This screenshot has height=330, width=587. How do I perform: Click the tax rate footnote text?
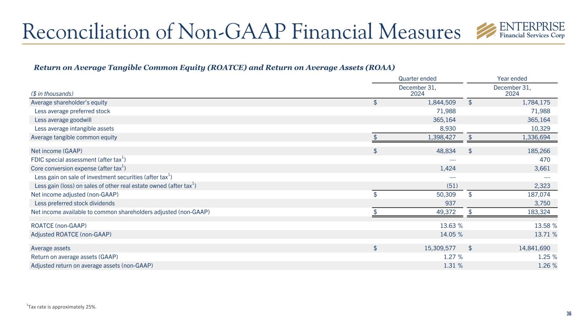coord(61,306)
